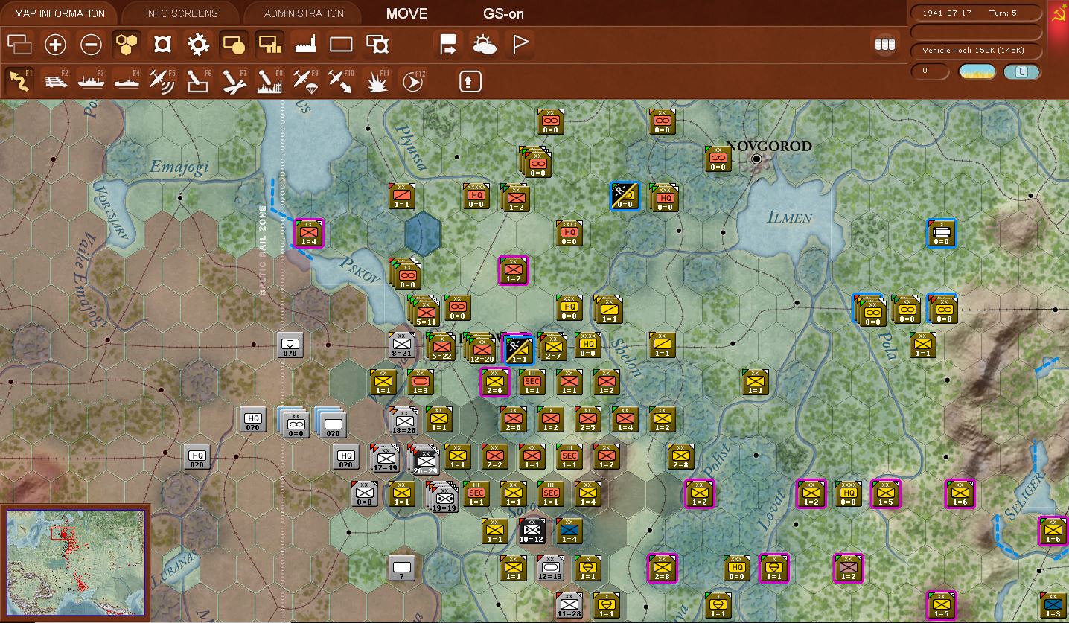
Task: Open the MAP INFORMATION tab
Action: pyautogui.click(x=60, y=13)
